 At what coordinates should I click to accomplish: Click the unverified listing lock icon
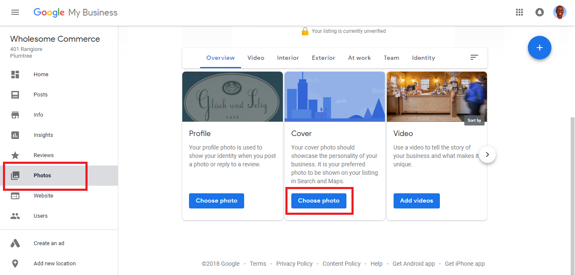point(305,31)
